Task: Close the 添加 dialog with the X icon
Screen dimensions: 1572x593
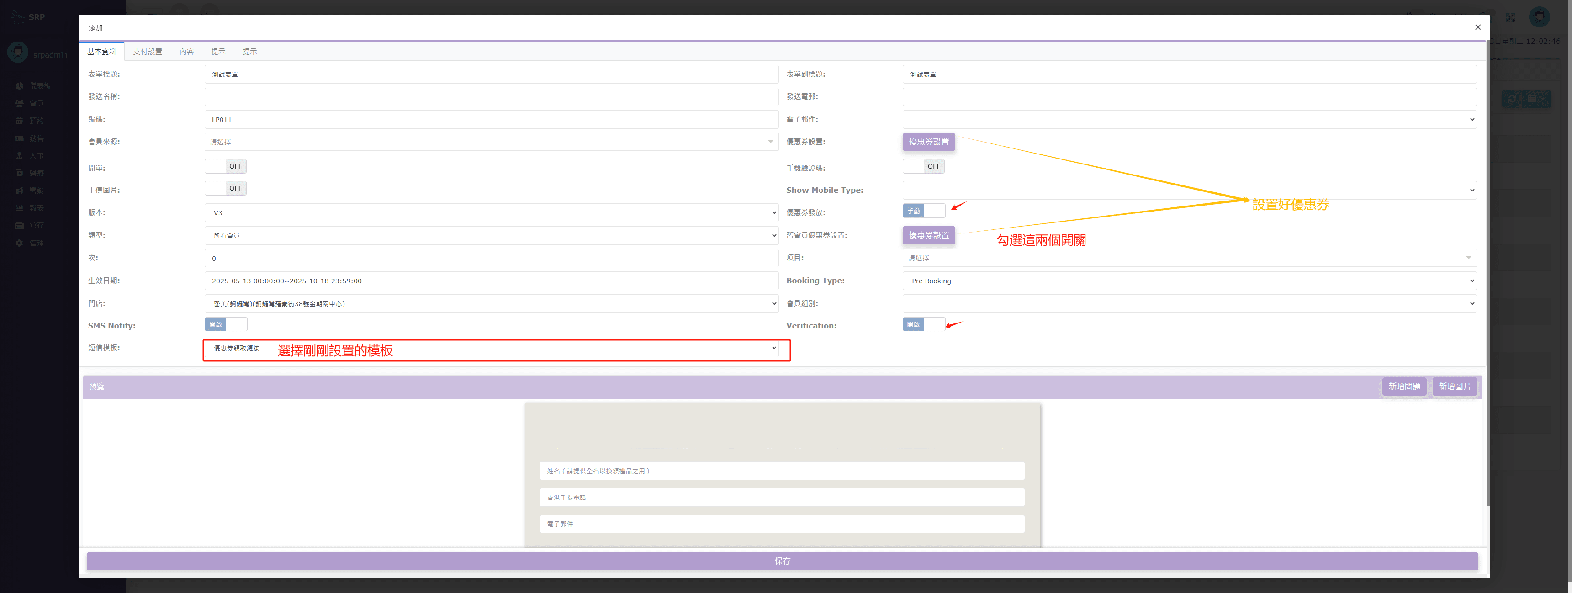Action: coord(1477,27)
